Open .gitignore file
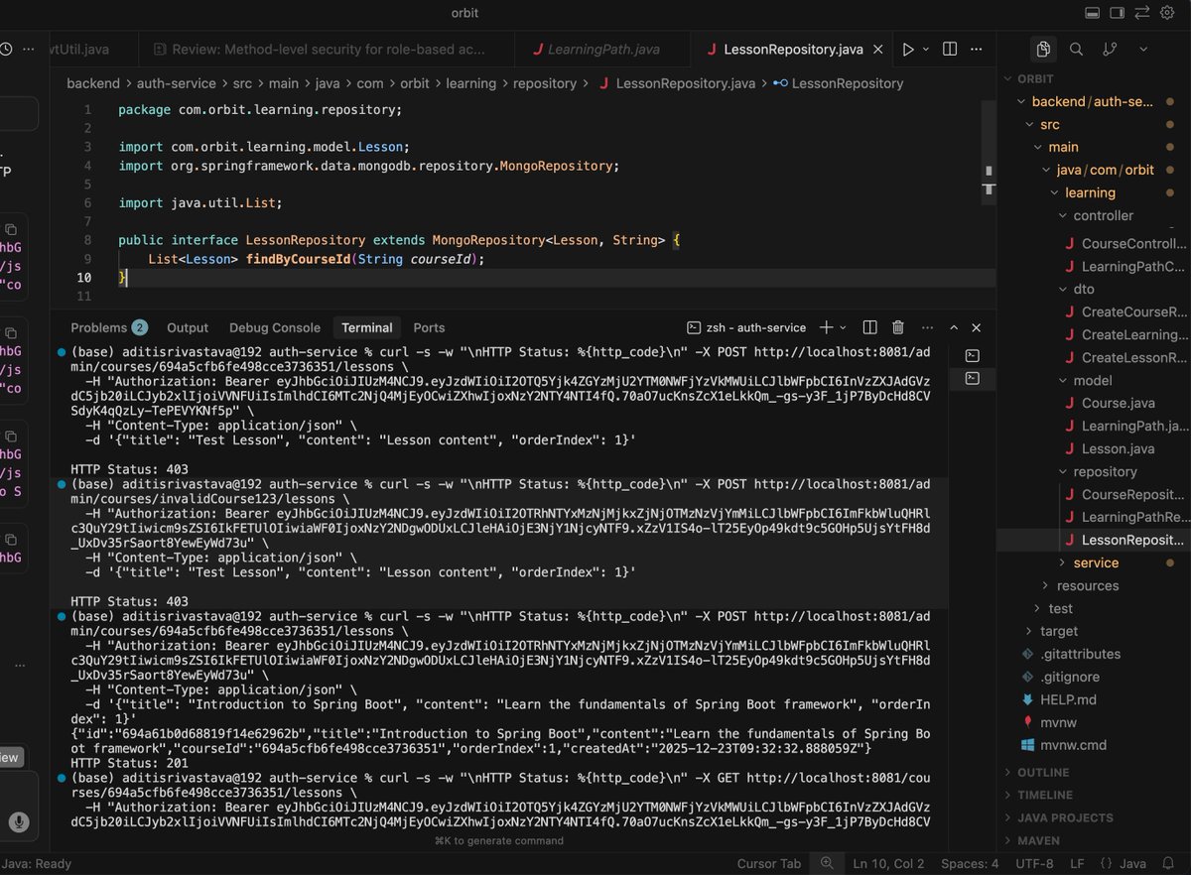 pos(1069,677)
